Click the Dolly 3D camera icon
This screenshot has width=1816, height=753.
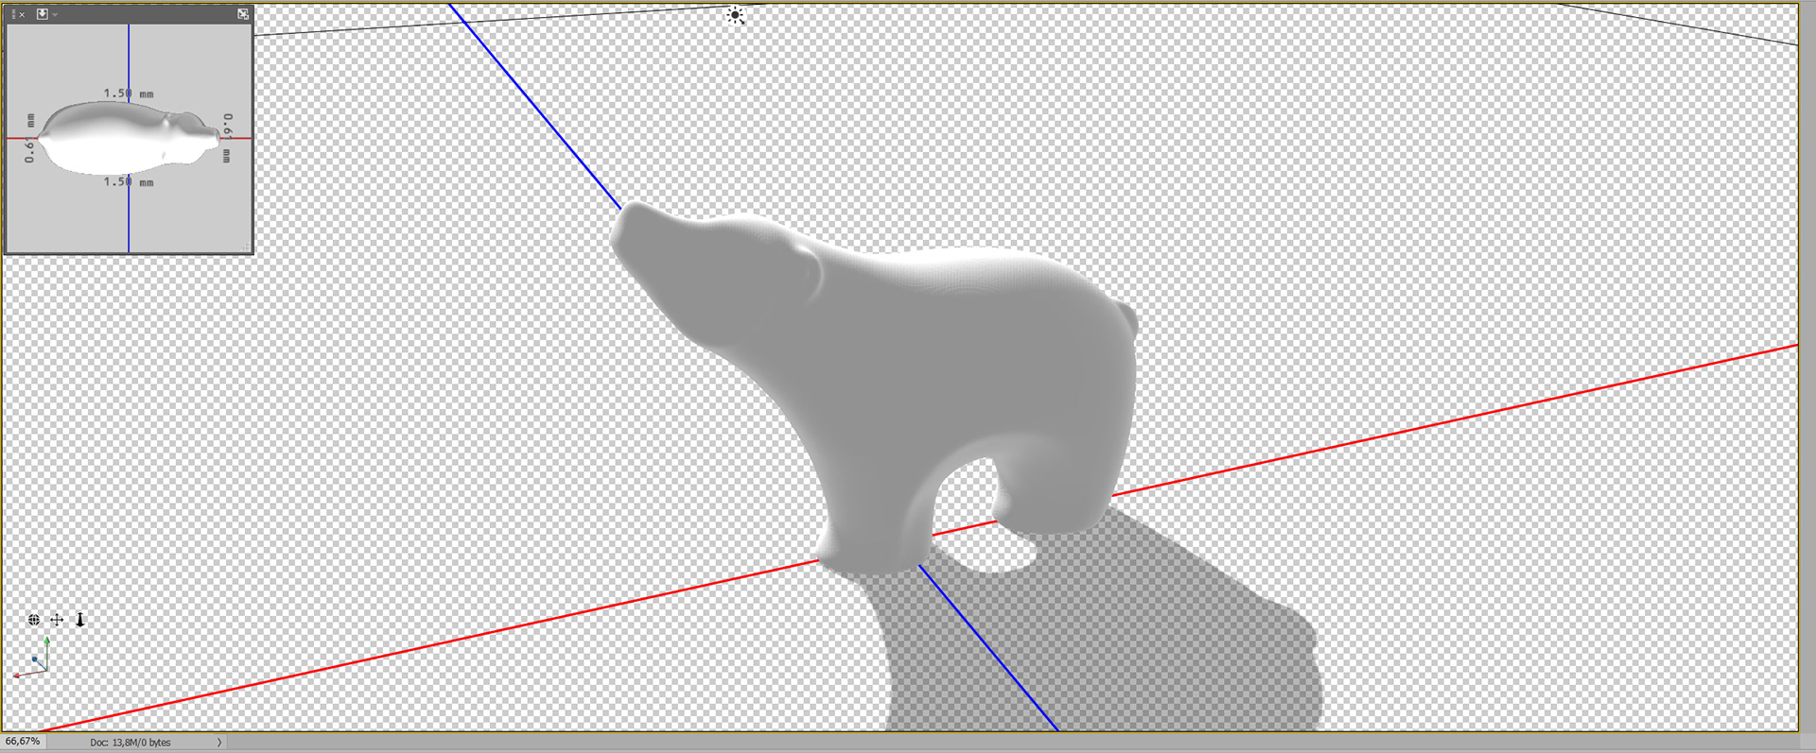(80, 620)
